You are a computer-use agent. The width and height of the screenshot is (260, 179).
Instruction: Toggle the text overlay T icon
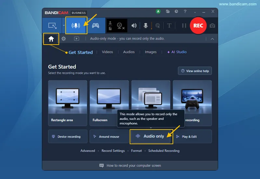[x=169, y=26]
